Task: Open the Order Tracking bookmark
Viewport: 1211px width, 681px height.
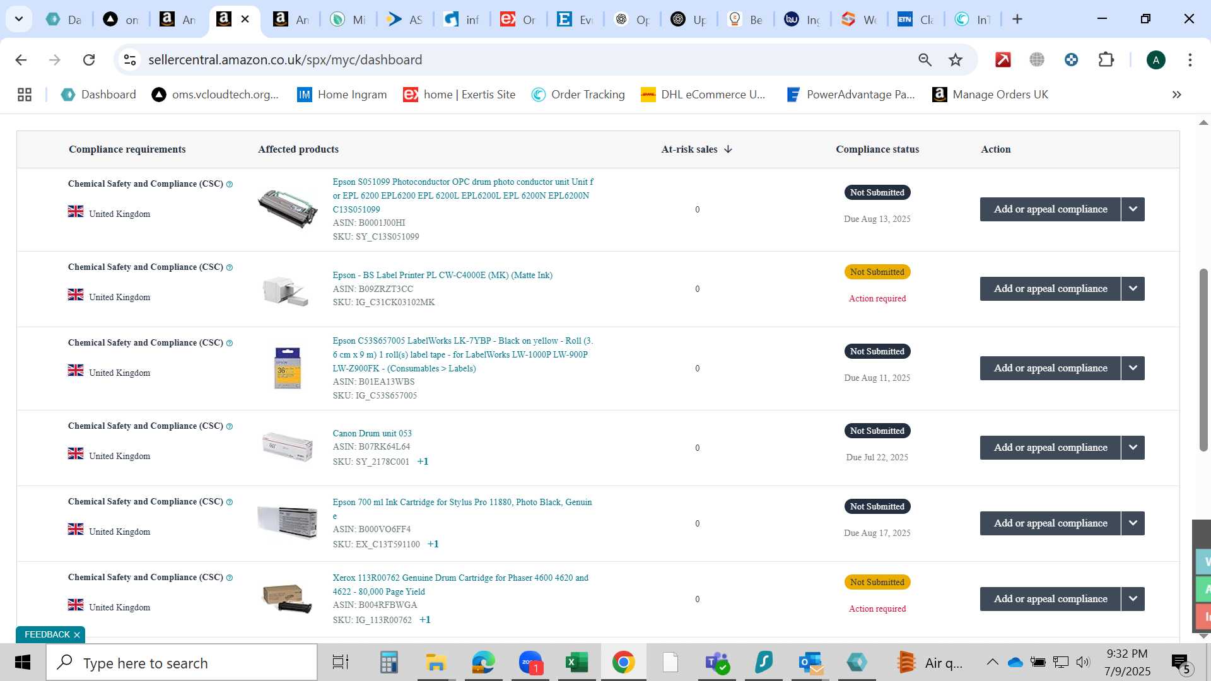Action: click(x=578, y=95)
